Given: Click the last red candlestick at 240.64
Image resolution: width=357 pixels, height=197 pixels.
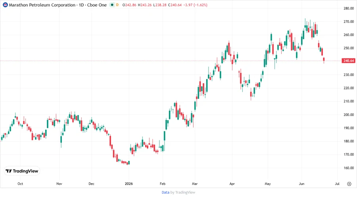Looking at the screenshot, I should [324, 60].
